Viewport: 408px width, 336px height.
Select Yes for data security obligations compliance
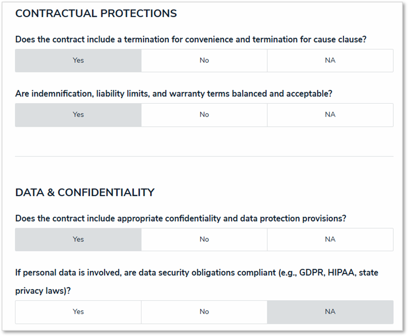78,312
